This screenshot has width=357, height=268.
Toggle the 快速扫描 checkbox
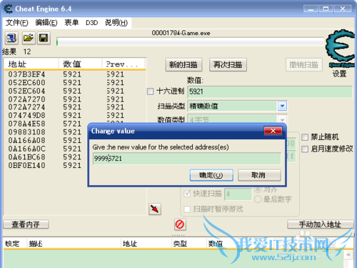[187, 194]
